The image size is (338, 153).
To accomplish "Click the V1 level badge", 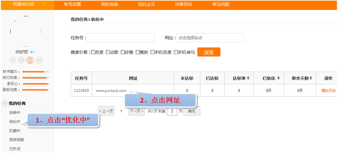I will click(x=33, y=52).
